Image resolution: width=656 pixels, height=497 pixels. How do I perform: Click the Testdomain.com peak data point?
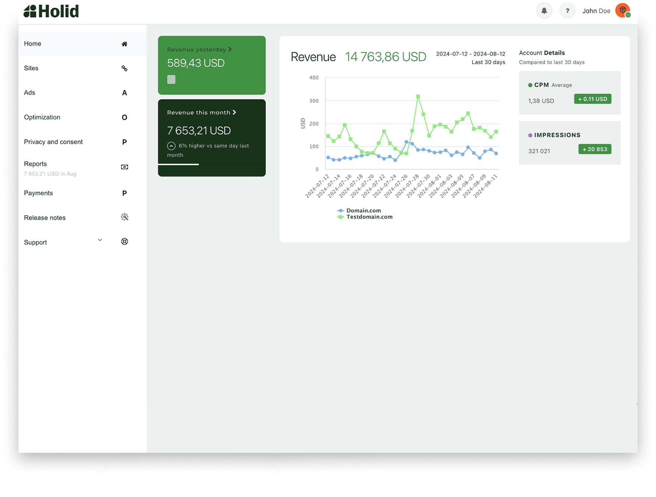pos(418,96)
